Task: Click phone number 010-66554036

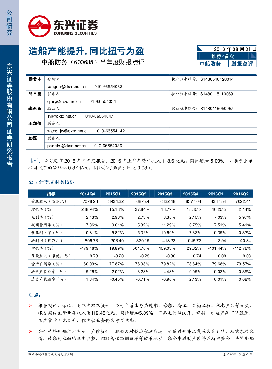Action: click(x=108, y=146)
